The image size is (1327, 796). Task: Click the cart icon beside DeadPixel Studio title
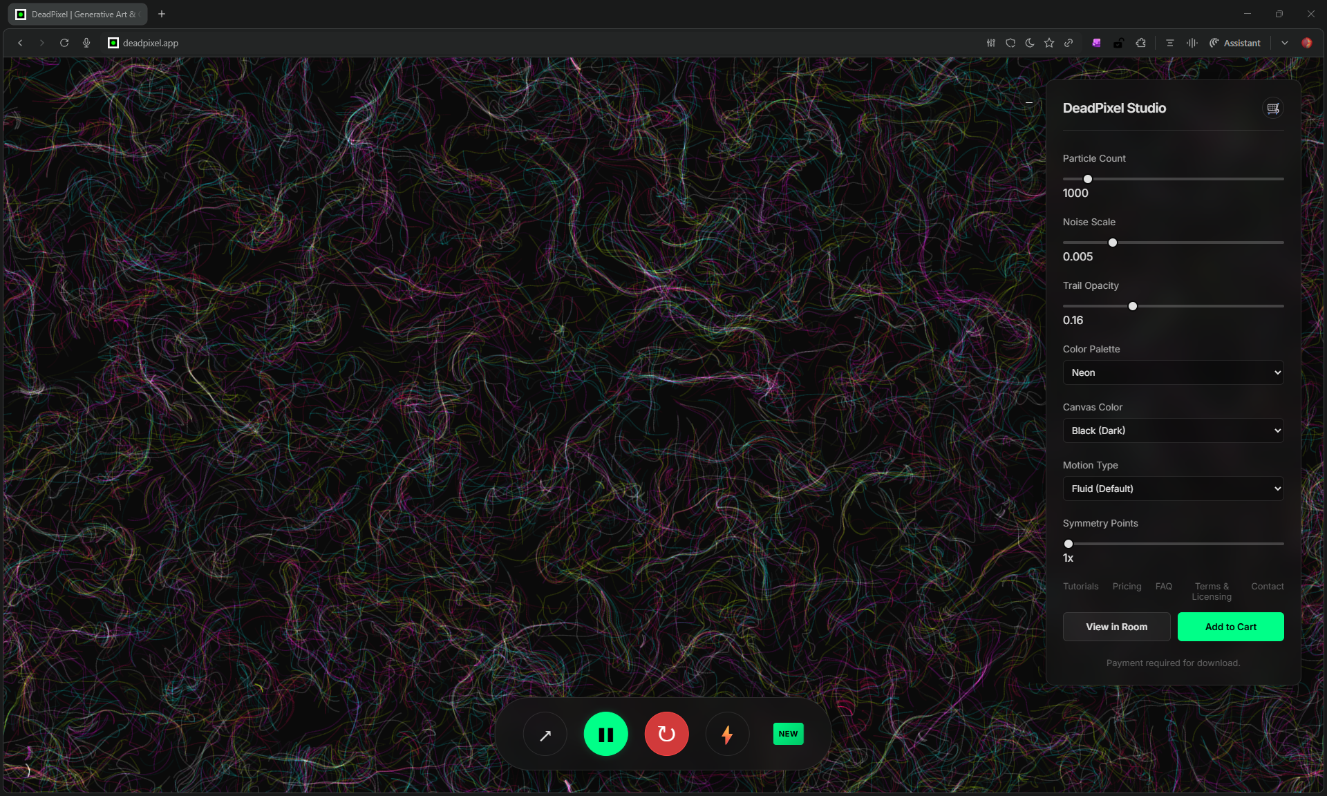[x=1272, y=108]
